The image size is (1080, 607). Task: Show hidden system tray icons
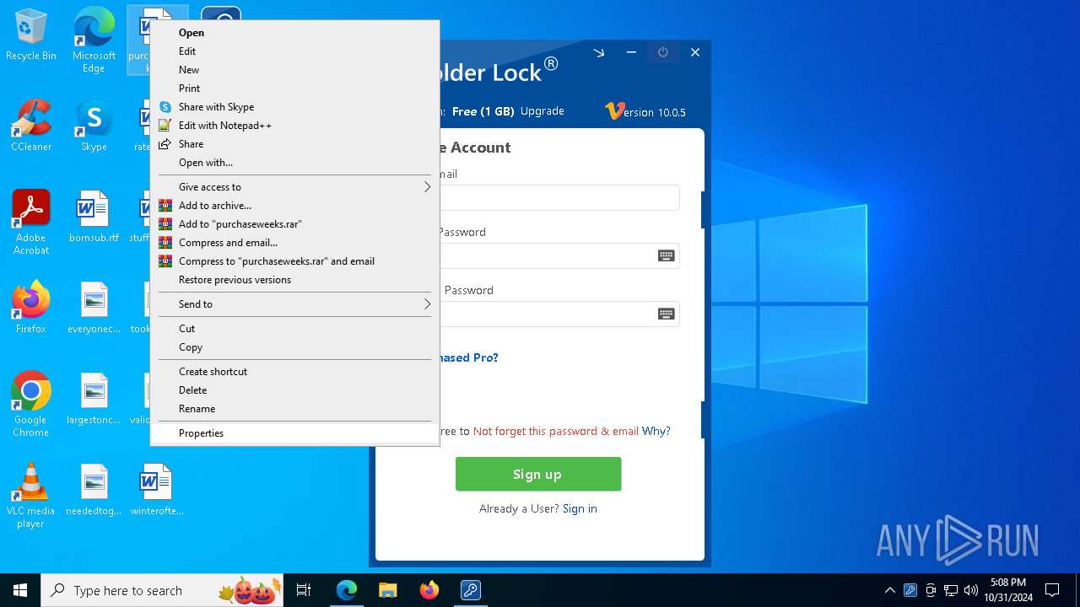(889, 590)
